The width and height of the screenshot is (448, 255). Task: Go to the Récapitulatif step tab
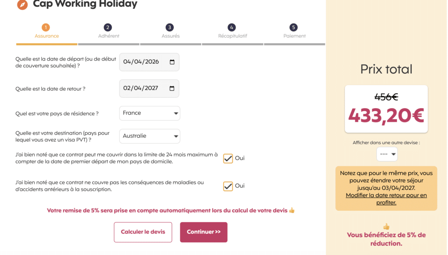point(232,36)
